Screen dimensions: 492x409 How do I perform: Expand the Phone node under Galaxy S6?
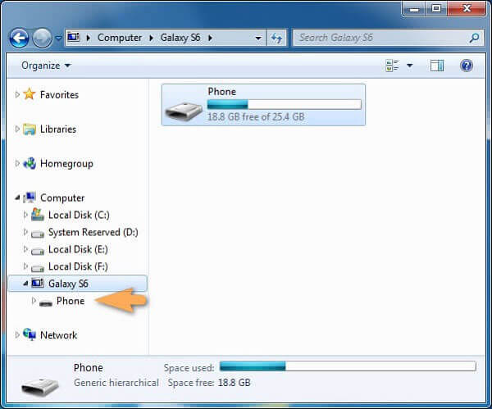[x=34, y=301]
